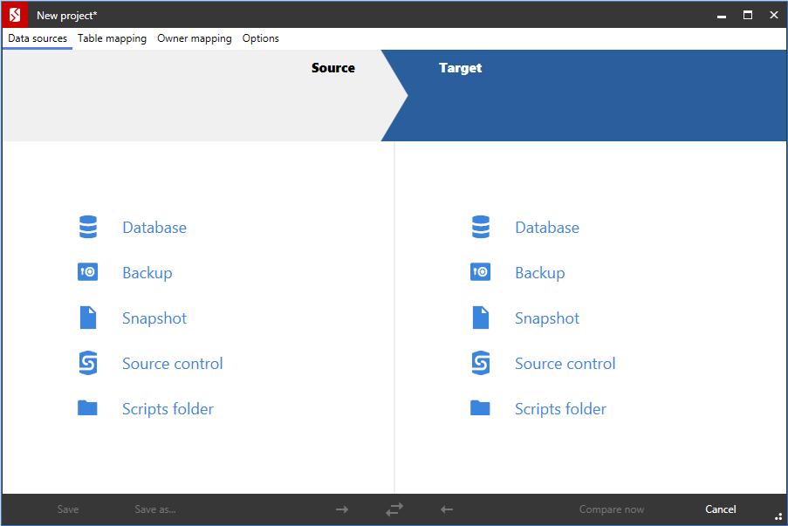Click the copy source to target right arrow

[x=342, y=509]
